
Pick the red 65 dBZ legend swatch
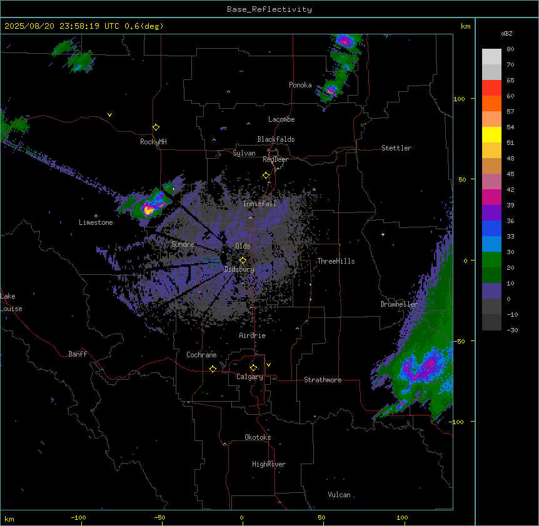click(x=491, y=87)
